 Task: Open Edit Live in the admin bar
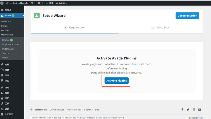click(61, 3)
